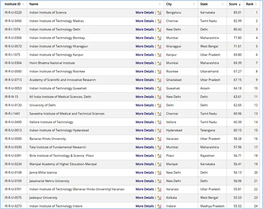Select the score value 64.18
The image size is (263, 209).
pyautogui.click(x=238, y=89)
